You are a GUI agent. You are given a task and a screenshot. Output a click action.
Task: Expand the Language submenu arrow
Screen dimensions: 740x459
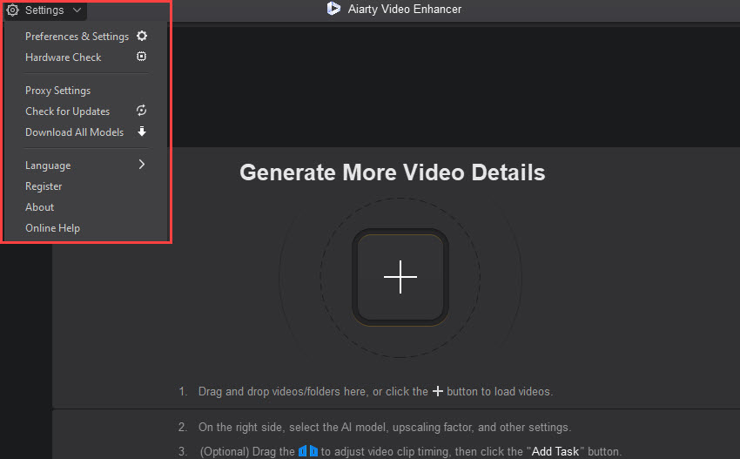(142, 165)
